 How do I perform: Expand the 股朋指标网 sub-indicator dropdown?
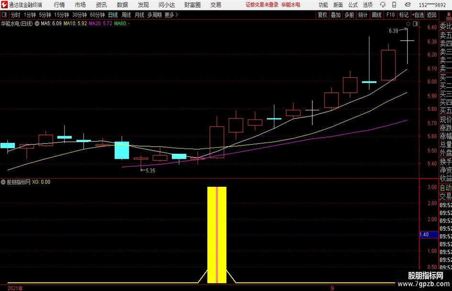pos(3,182)
